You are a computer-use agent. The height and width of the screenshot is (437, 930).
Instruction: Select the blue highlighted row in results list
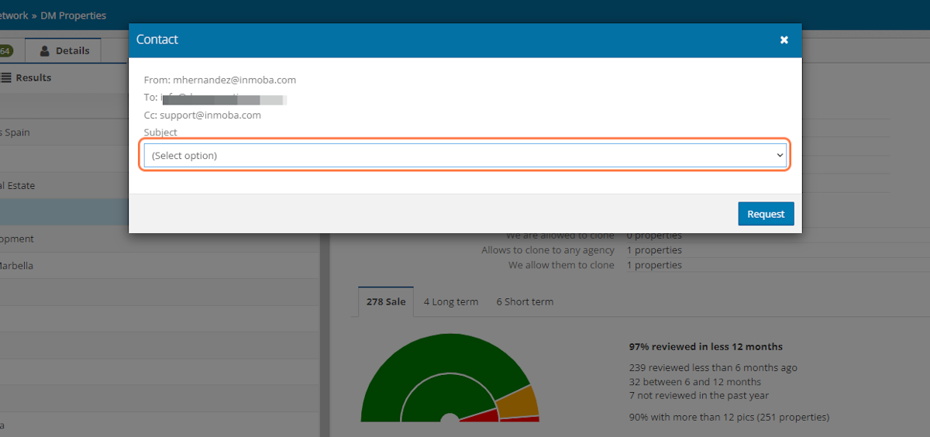pyautogui.click(x=62, y=212)
